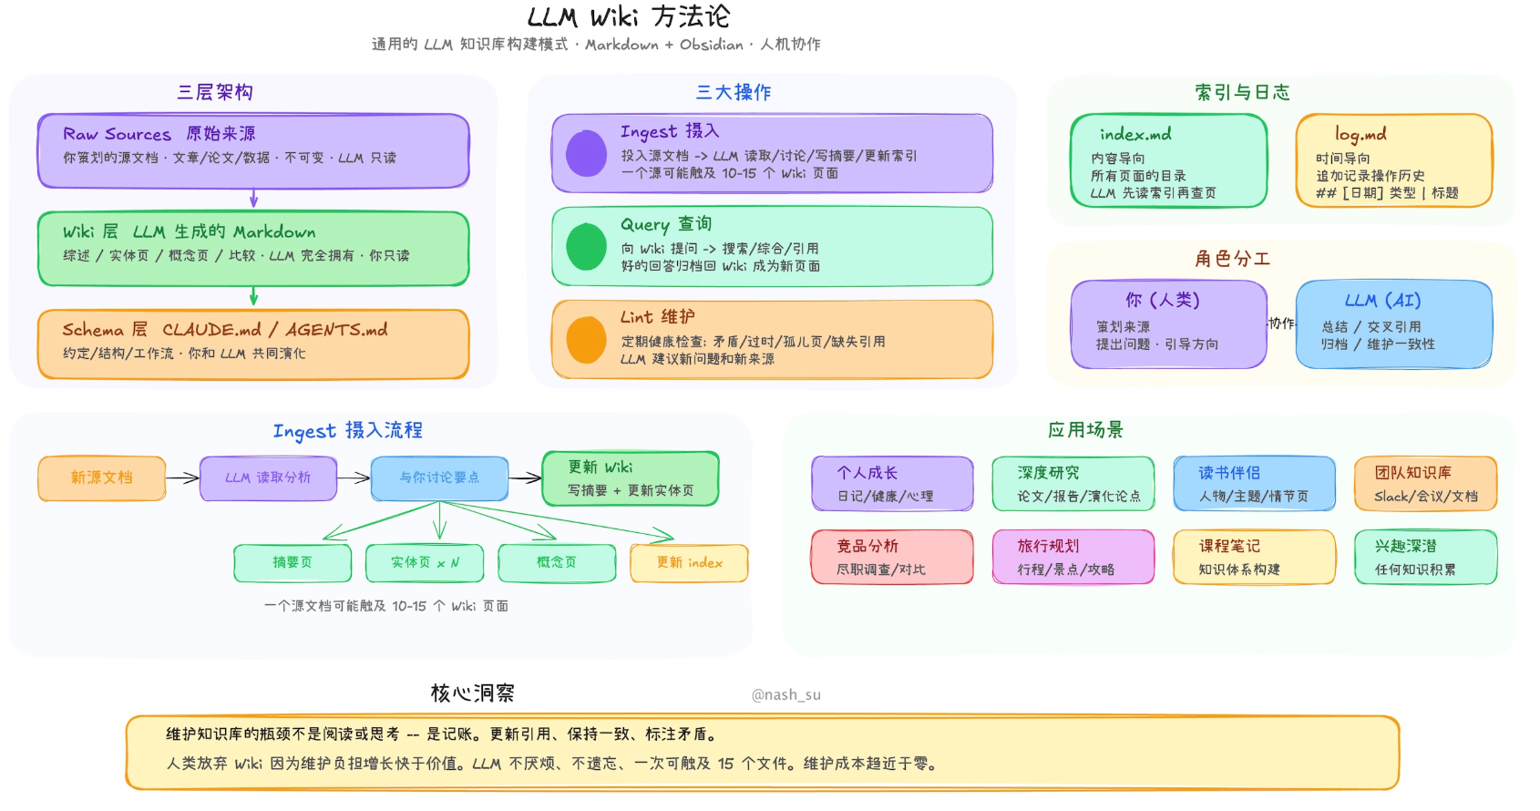The height and width of the screenshot is (811, 1540).
Task: Select the Raw Sources 原始来源 box
Action: click(x=253, y=150)
